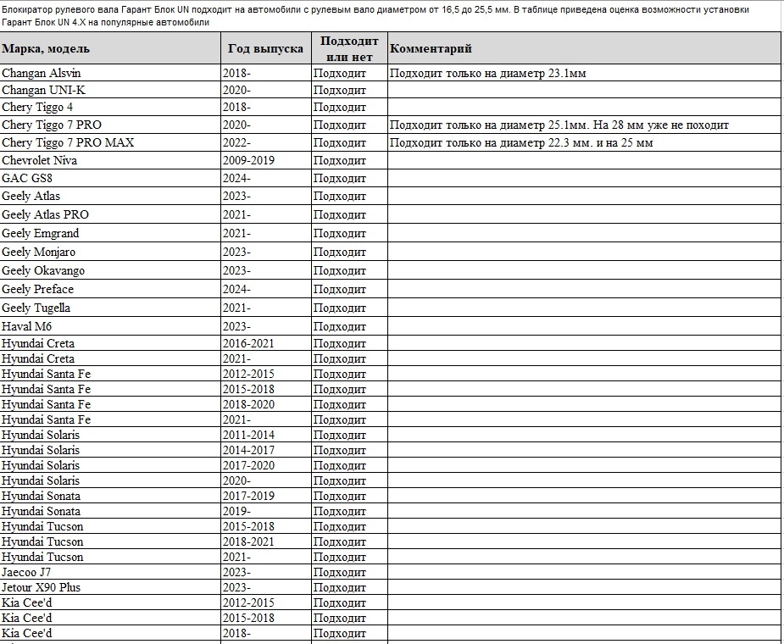Click the year '2023-' in Geely Okavango row
Screen dimensions: 784x644
pyautogui.click(x=266, y=270)
